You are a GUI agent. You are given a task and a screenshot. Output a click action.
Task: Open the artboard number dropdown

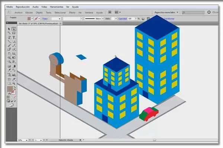(41, 140)
